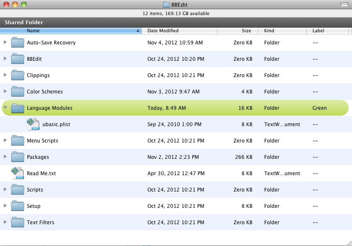This screenshot has width=352, height=246.
Task: Select the Packages name text
Action: pyautogui.click(x=38, y=157)
